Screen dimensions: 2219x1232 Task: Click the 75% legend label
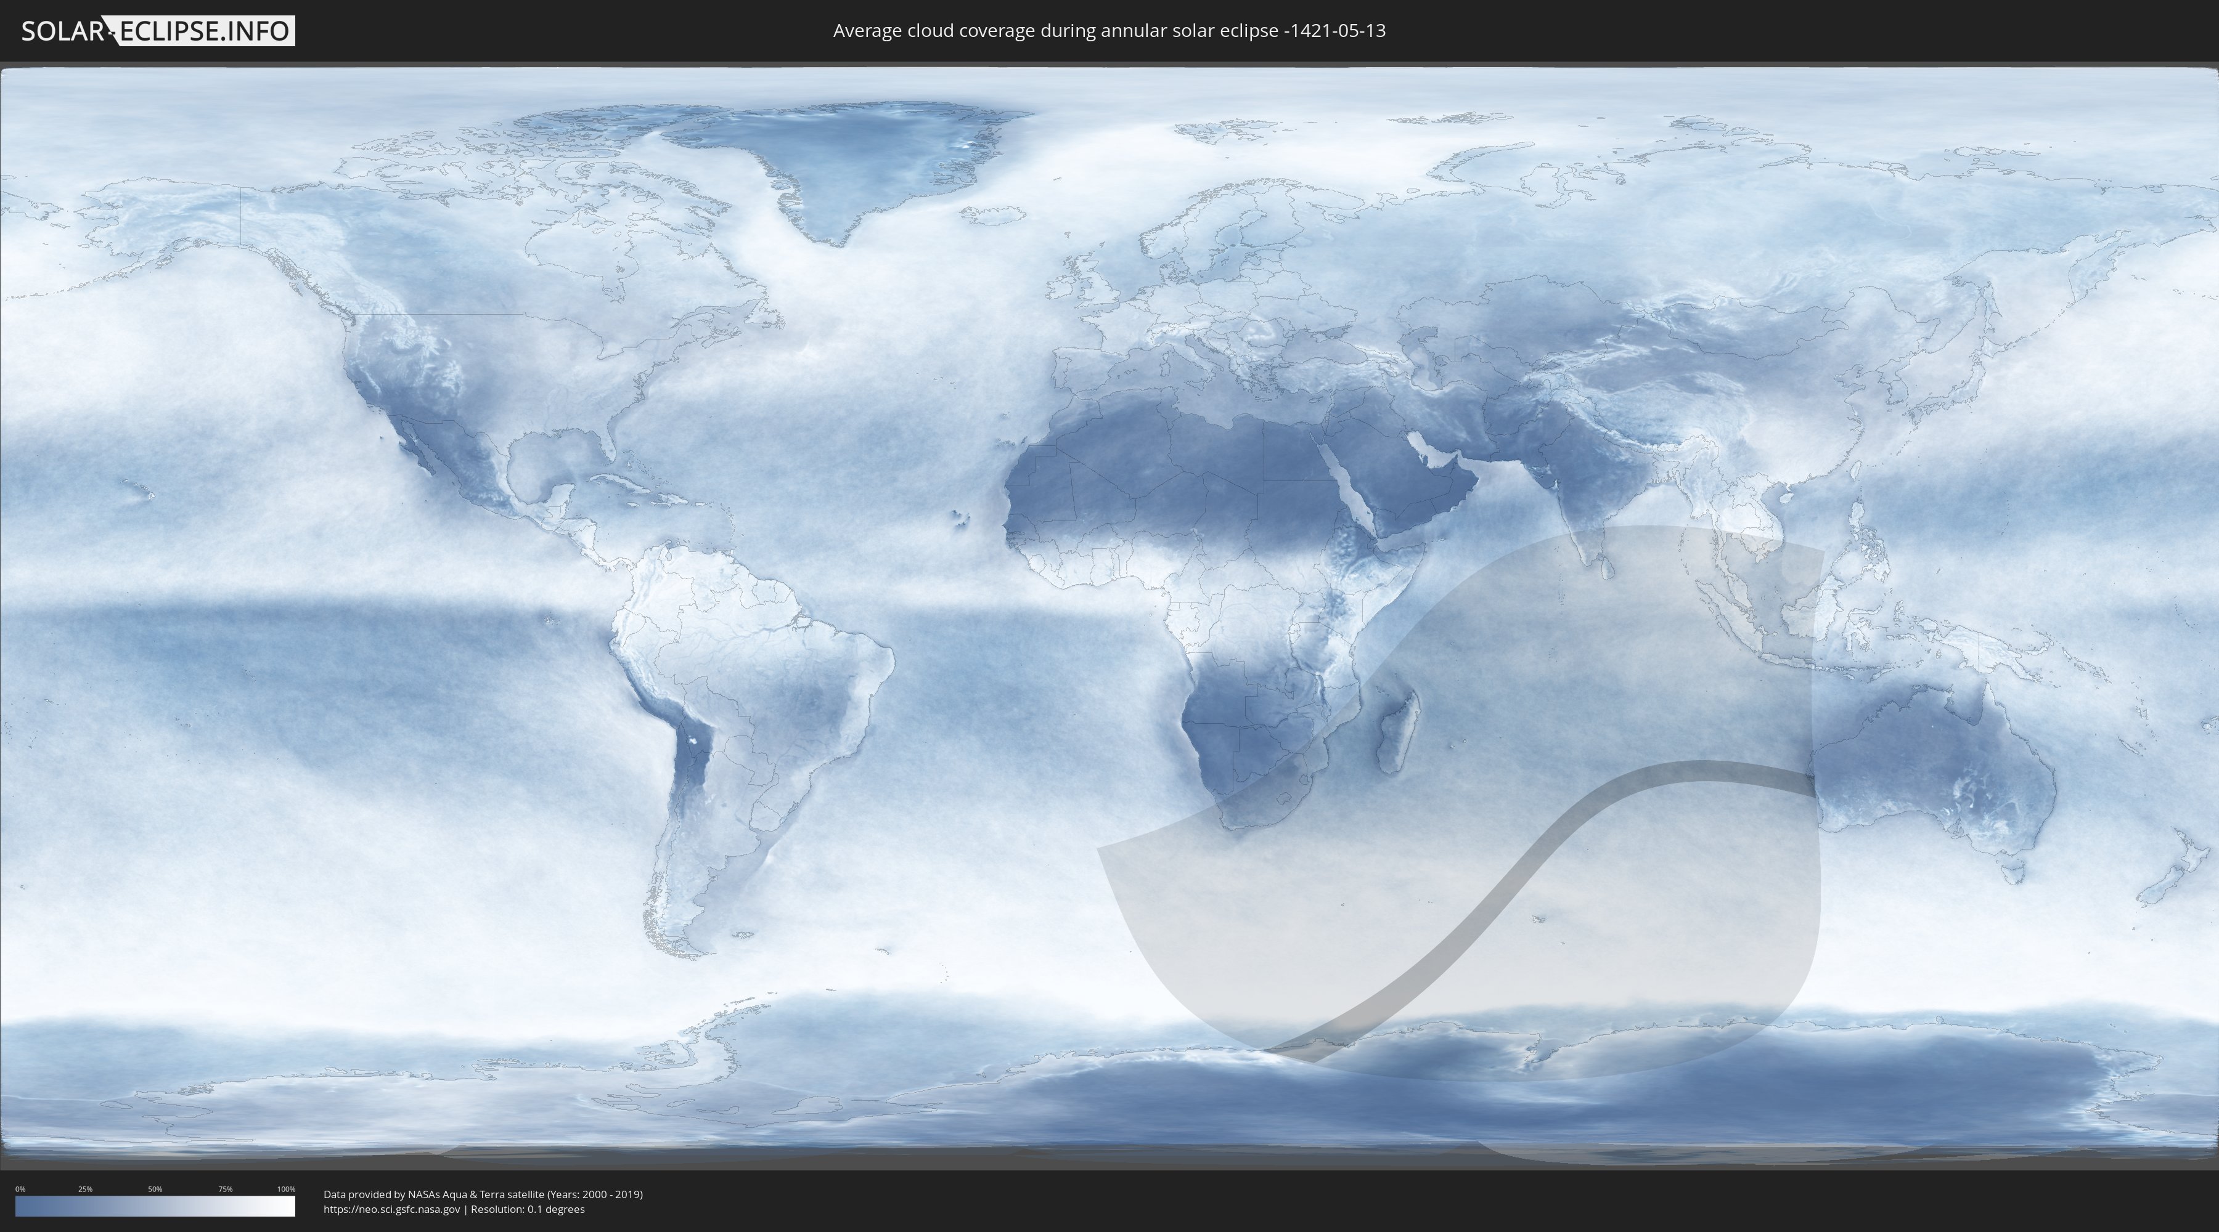coord(225,1189)
